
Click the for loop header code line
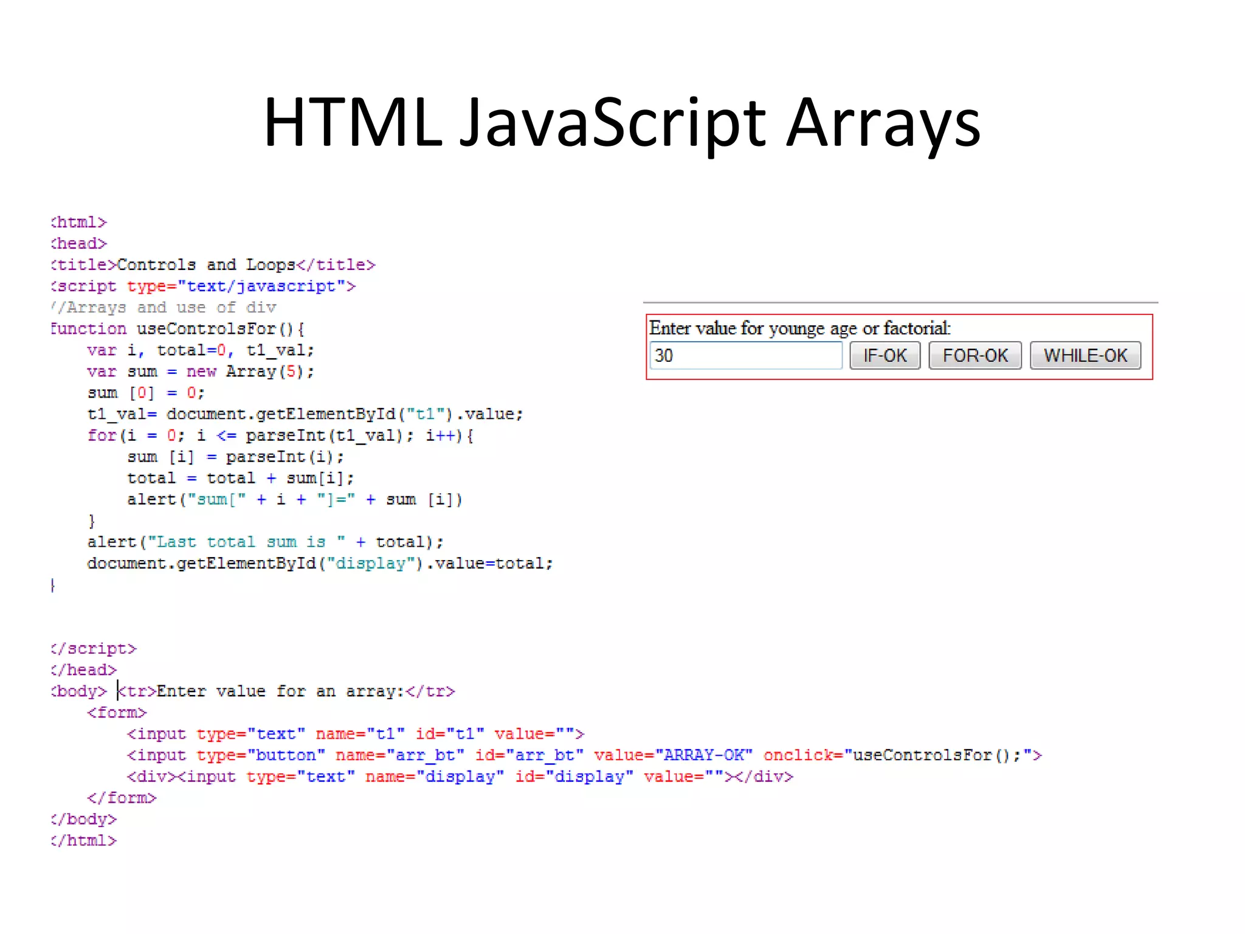tap(280, 436)
